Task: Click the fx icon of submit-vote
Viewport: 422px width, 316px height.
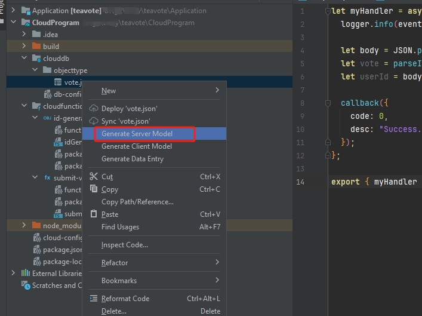Action: (x=47, y=178)
